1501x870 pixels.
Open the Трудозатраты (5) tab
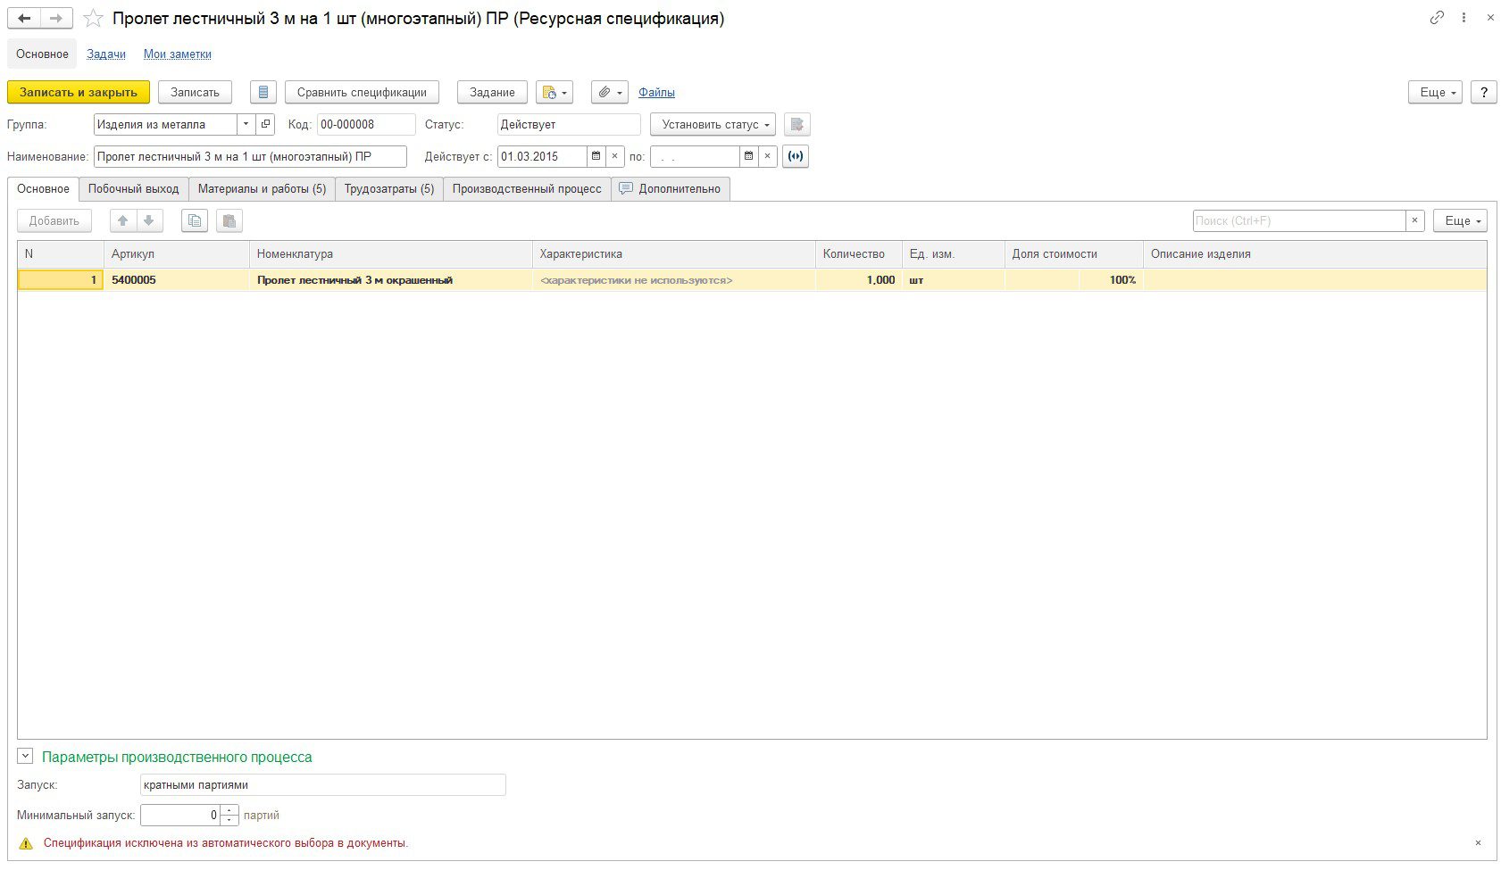(x=389, y=189)
